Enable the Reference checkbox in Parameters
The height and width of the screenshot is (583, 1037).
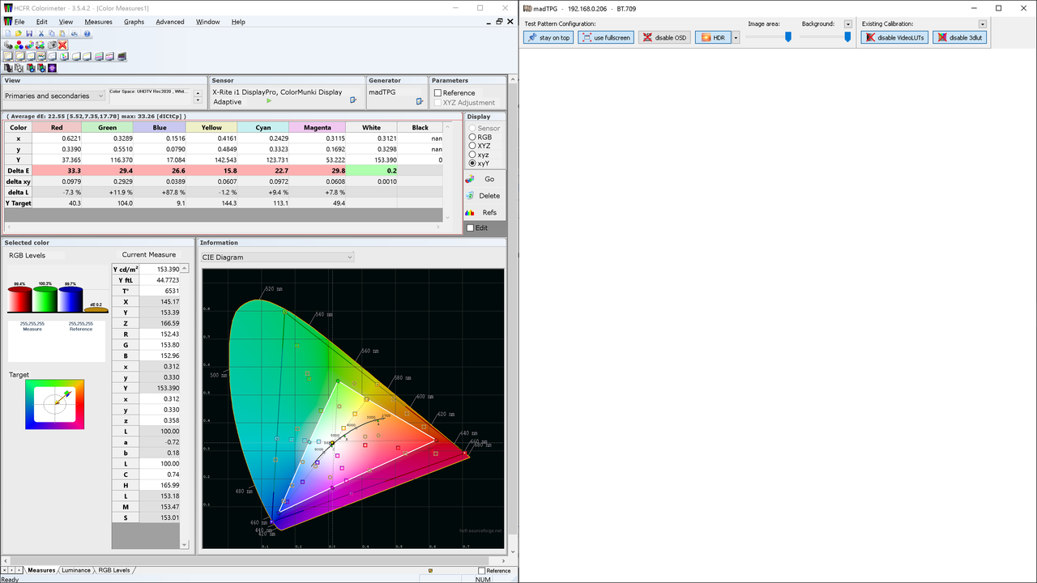438,93
